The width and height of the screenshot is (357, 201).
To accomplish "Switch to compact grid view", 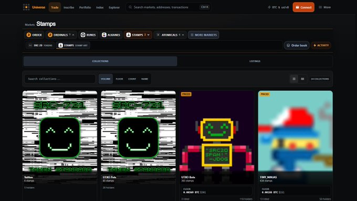I will [x=302, y=79].
